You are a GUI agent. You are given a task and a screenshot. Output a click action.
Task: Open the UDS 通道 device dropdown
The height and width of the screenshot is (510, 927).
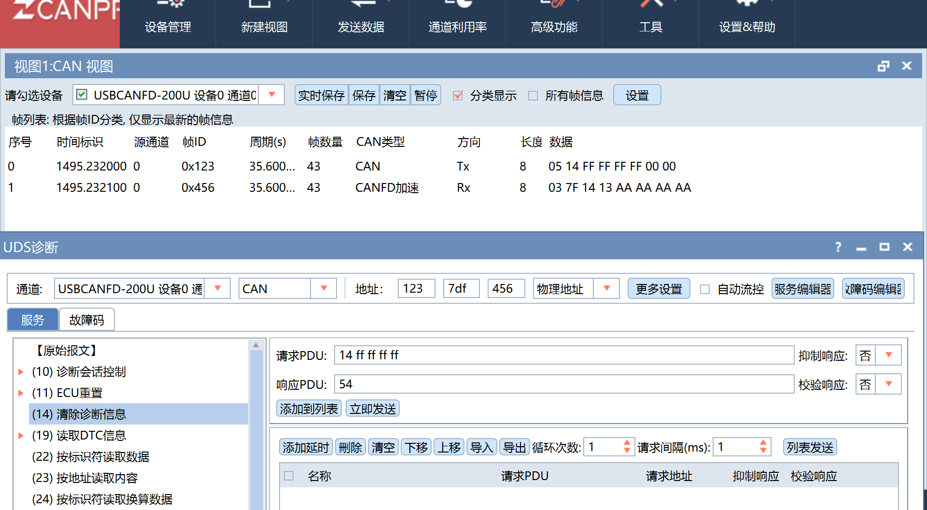click(x=218, y=288)
